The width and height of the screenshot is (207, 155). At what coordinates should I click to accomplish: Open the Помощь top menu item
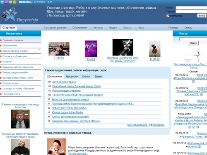[173, 28]
